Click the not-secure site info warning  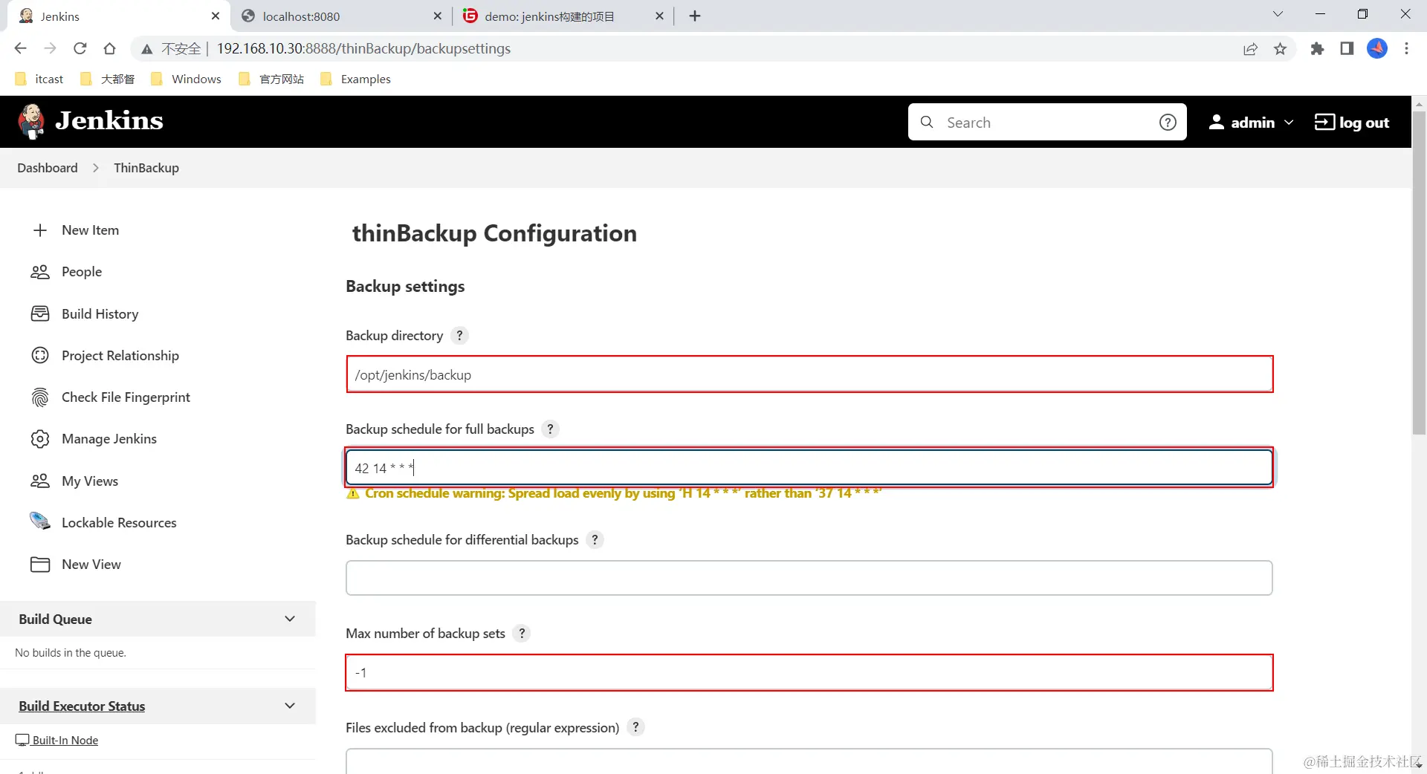coord(171,48)
